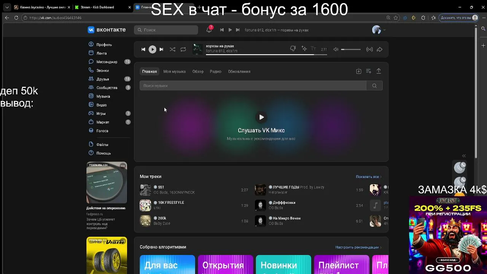487x274 pixels.
Task: Play the VK Микс recommendations
Action: [x=261, y=117]
